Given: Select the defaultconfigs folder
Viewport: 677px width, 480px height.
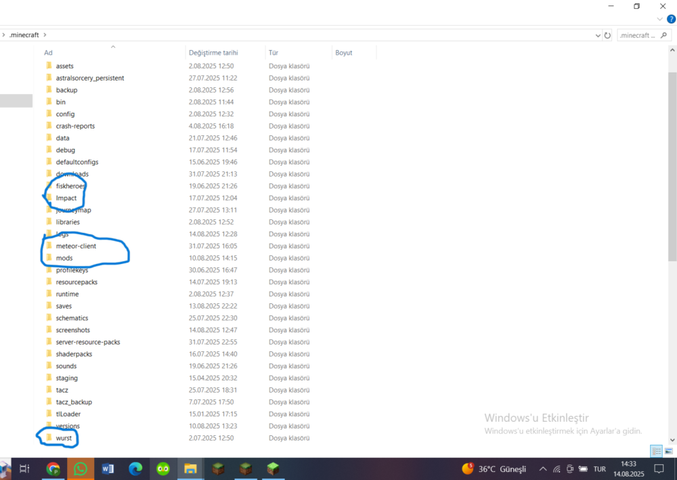Looking at the screenshot, I should pos(77,162).
